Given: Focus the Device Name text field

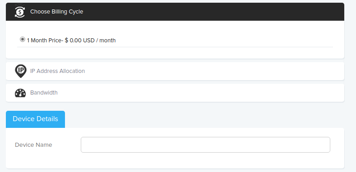Looking at the screenshot, I should (x=205, y=145).
